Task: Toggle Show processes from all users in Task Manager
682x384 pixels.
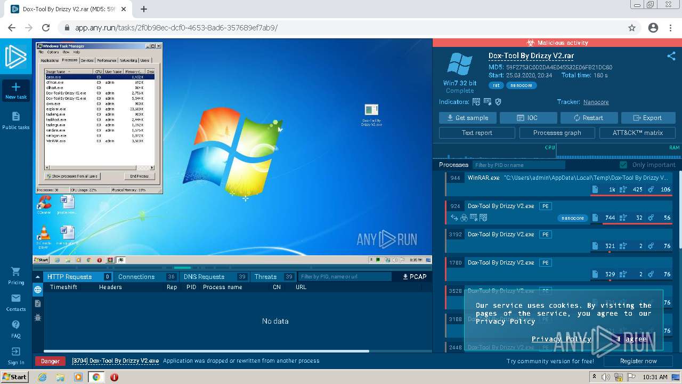Action: tap(72, 176)
